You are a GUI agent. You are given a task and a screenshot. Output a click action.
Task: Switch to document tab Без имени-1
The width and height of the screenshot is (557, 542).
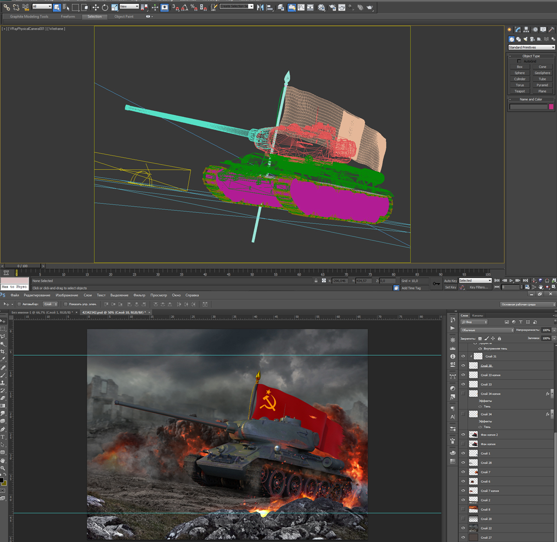point(42,313)
